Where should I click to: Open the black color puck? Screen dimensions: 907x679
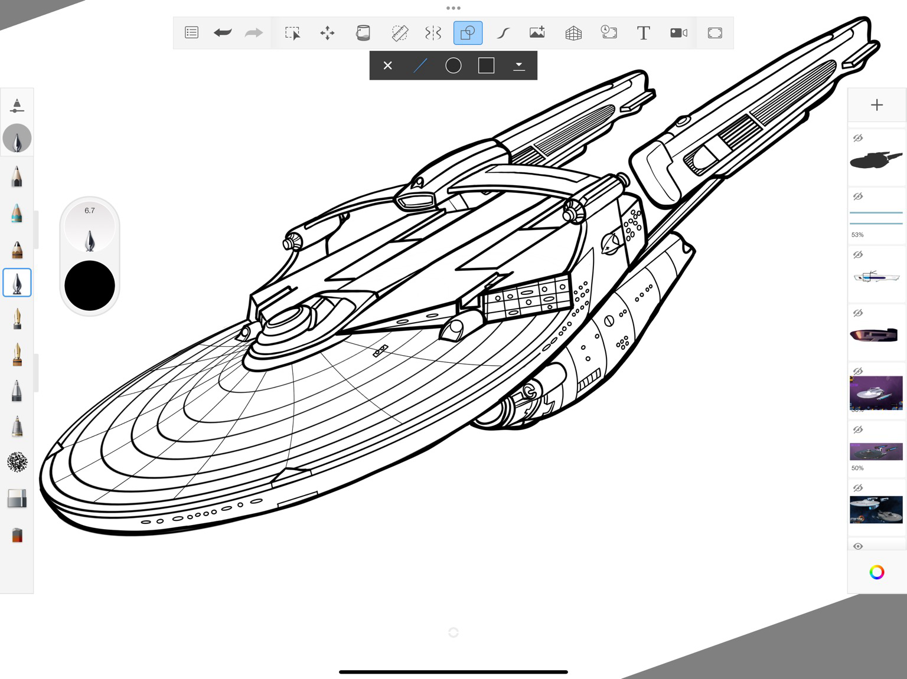[x=90, y=286]
